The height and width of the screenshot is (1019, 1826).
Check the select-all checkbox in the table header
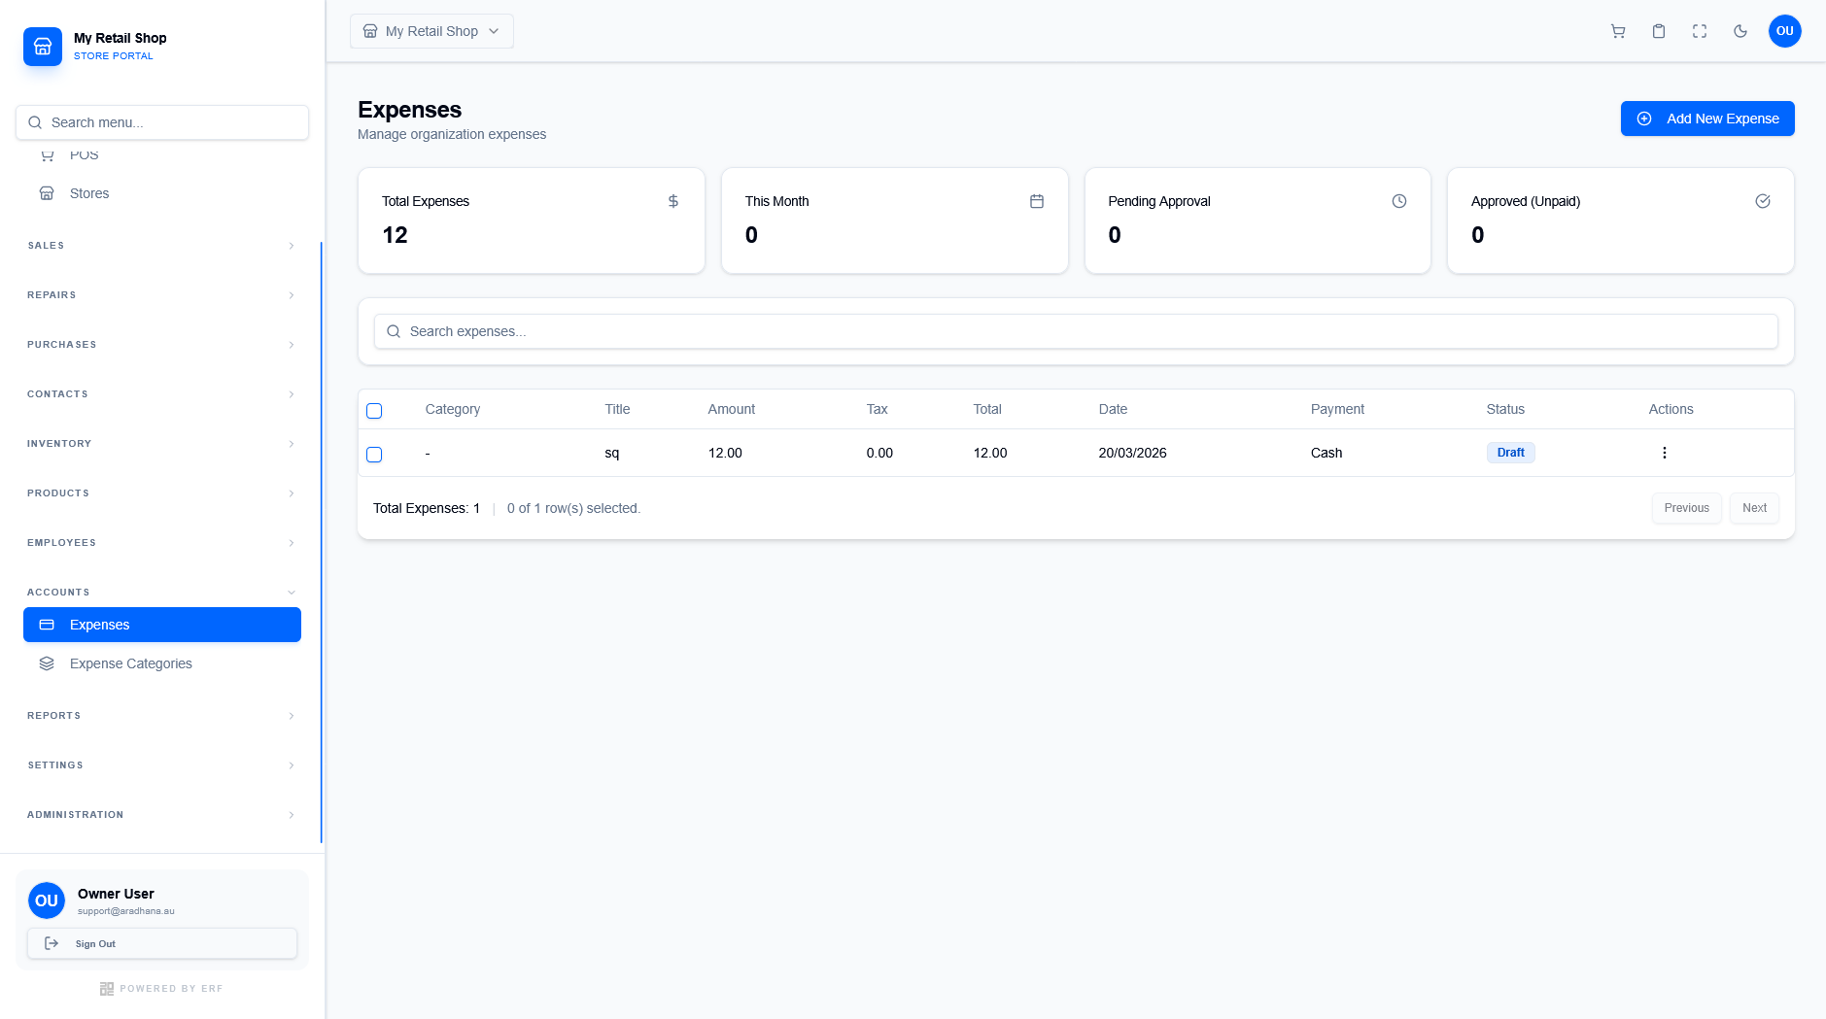pyautogui.click(x=374, y=410)
